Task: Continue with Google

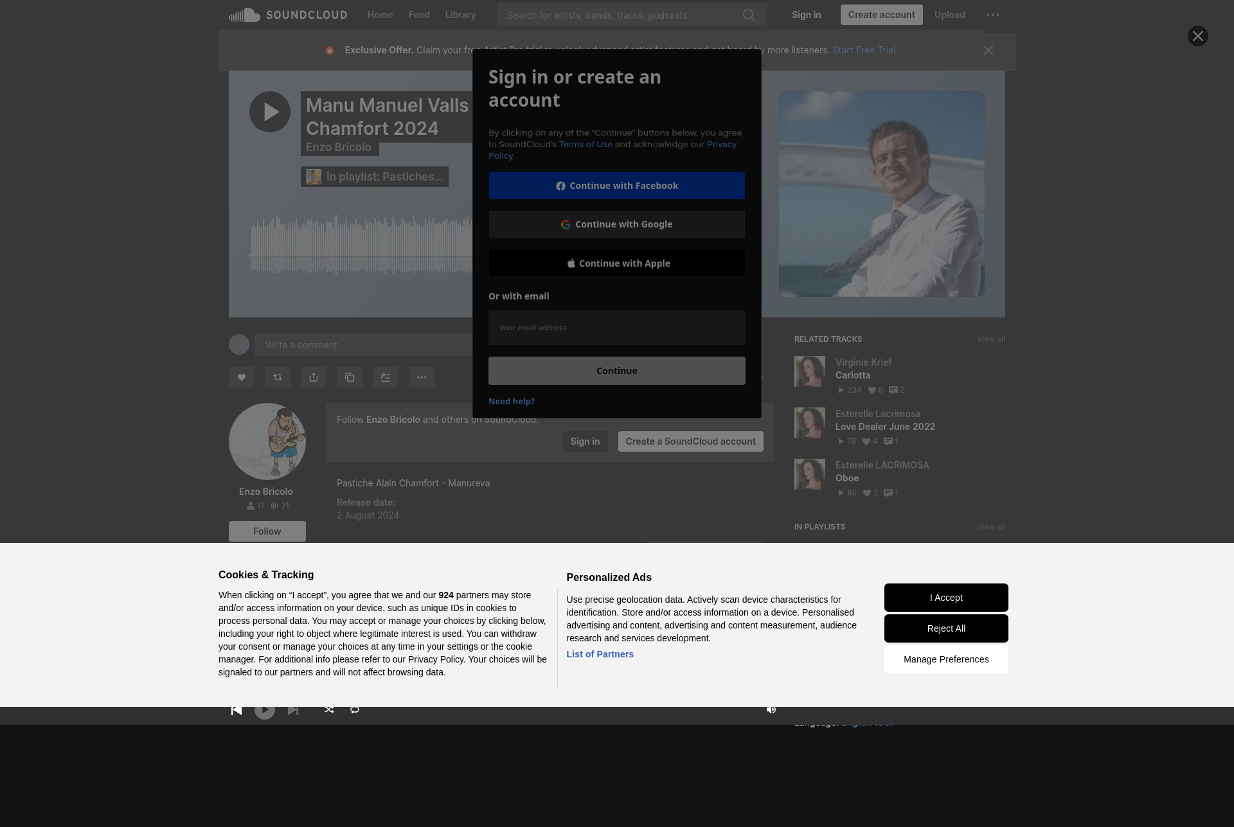Action: click(x=617, y=224)
